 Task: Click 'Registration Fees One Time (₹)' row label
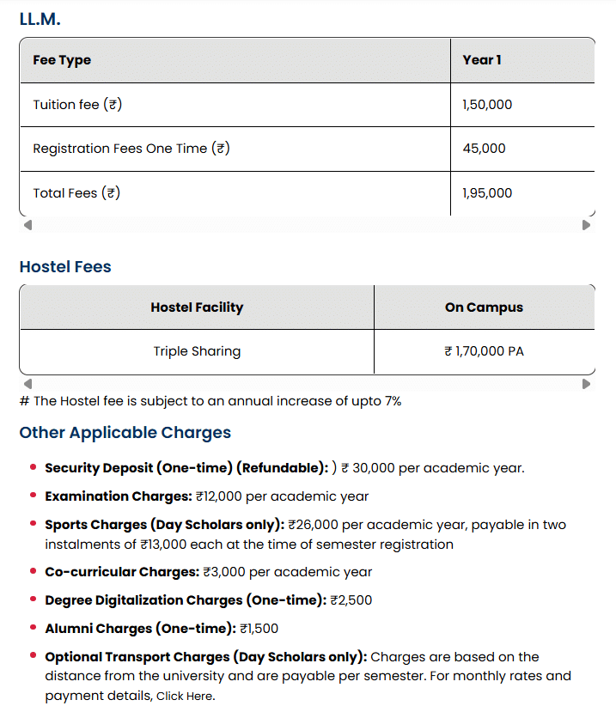[131, 149]
